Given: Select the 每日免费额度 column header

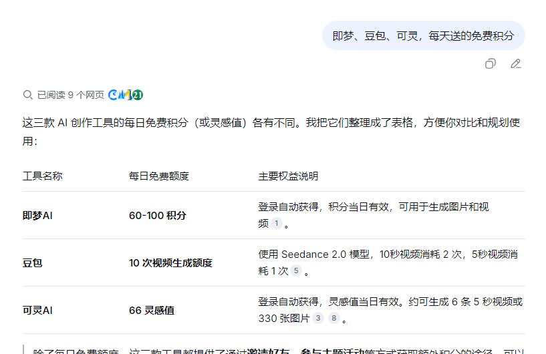Looking at the screenshot, I should (159, 176).
